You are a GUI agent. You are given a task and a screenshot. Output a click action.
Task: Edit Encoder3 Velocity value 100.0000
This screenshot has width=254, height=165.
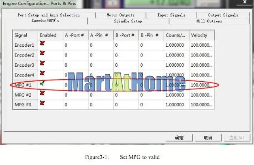(x=202, y=65)
